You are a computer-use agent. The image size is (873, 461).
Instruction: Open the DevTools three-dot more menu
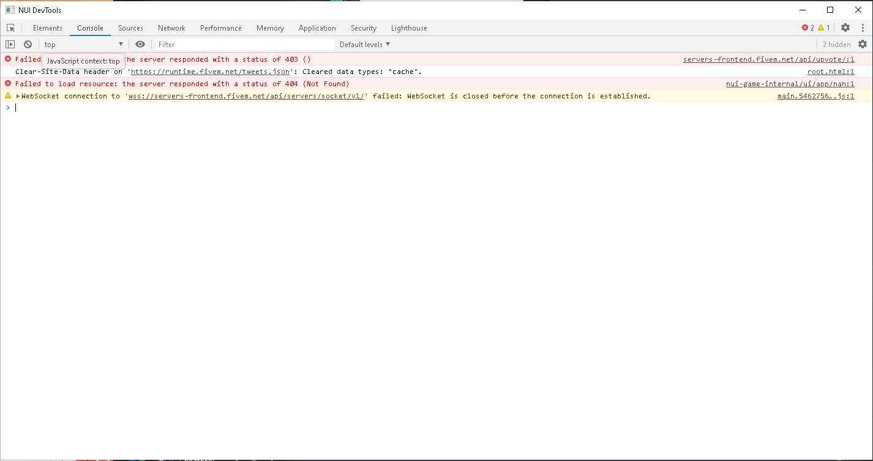click(x=862, y=28)
